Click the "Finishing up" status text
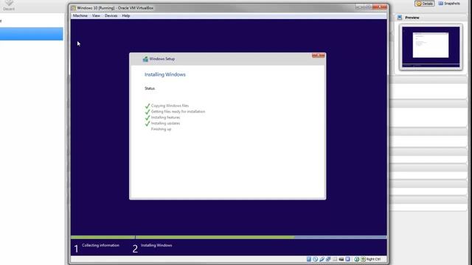The height and width of the screenshot is (265, 472). click(x=161, y=130)
